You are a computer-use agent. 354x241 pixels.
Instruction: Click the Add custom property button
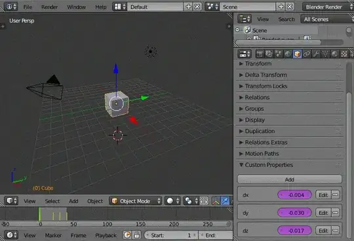(x=290, y=179)
